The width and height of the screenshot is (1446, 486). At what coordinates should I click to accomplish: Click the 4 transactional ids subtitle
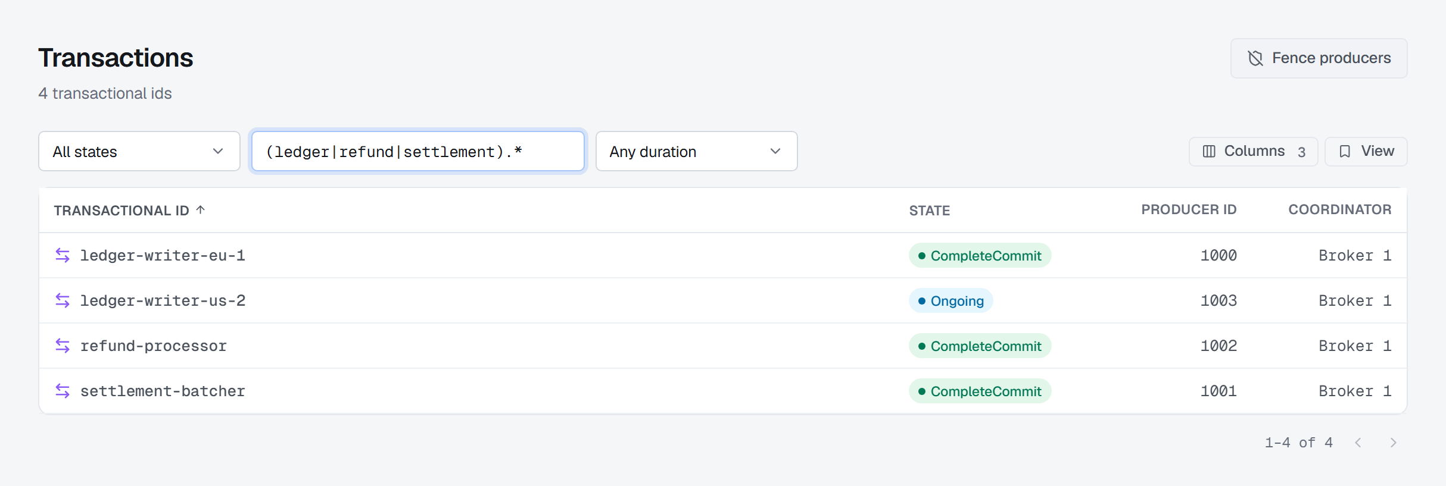(x=105, y=93)
